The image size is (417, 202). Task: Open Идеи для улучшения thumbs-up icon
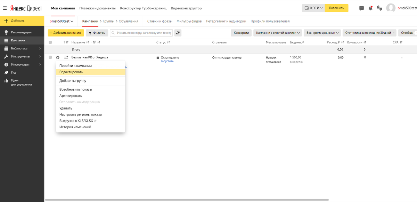pyautogui.click(x=6, y=81)
